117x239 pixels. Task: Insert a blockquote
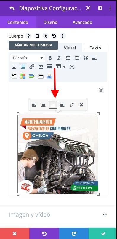tap(86, 58)
